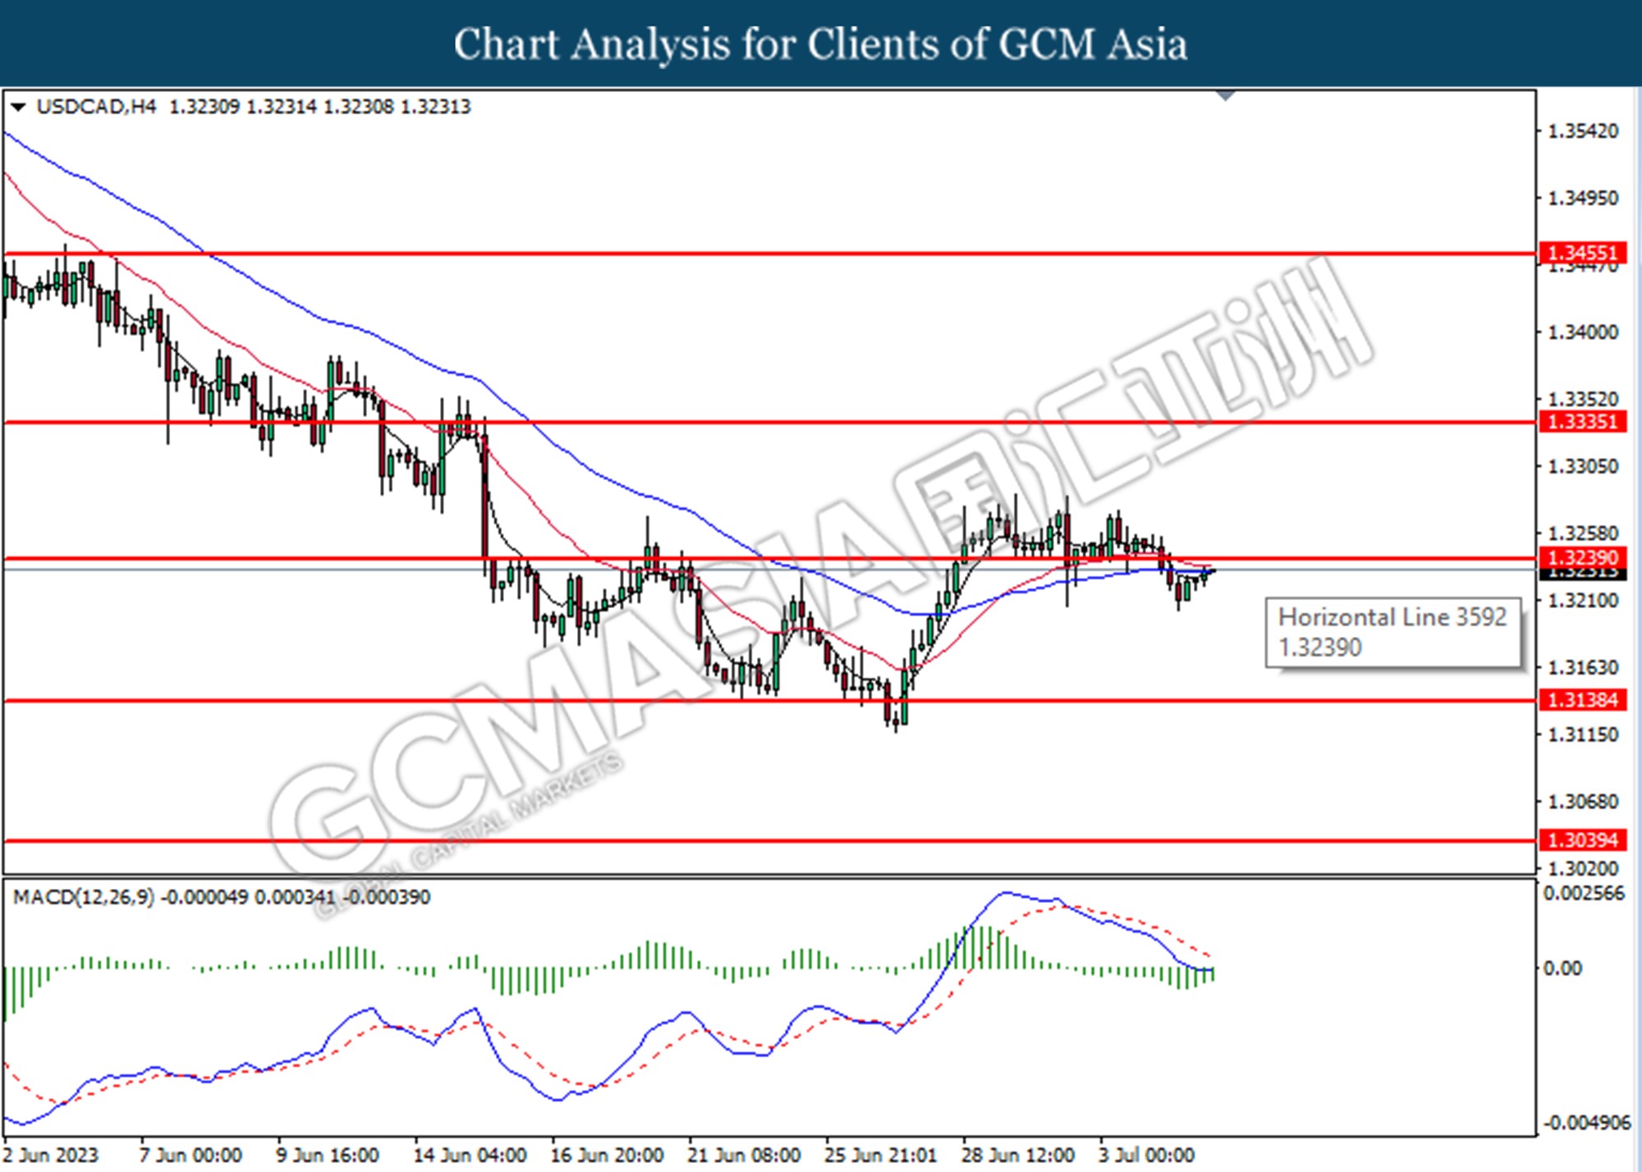
Task: Click the MACD(12,26,9) indicator label
Action: [84, 897]
